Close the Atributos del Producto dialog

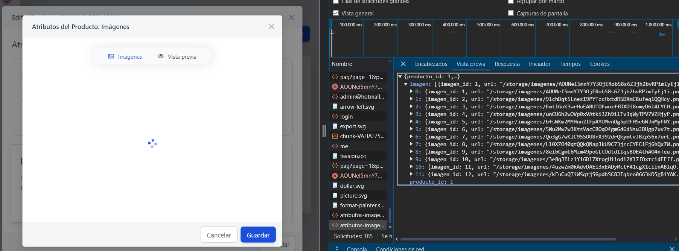tap(271, 27)
